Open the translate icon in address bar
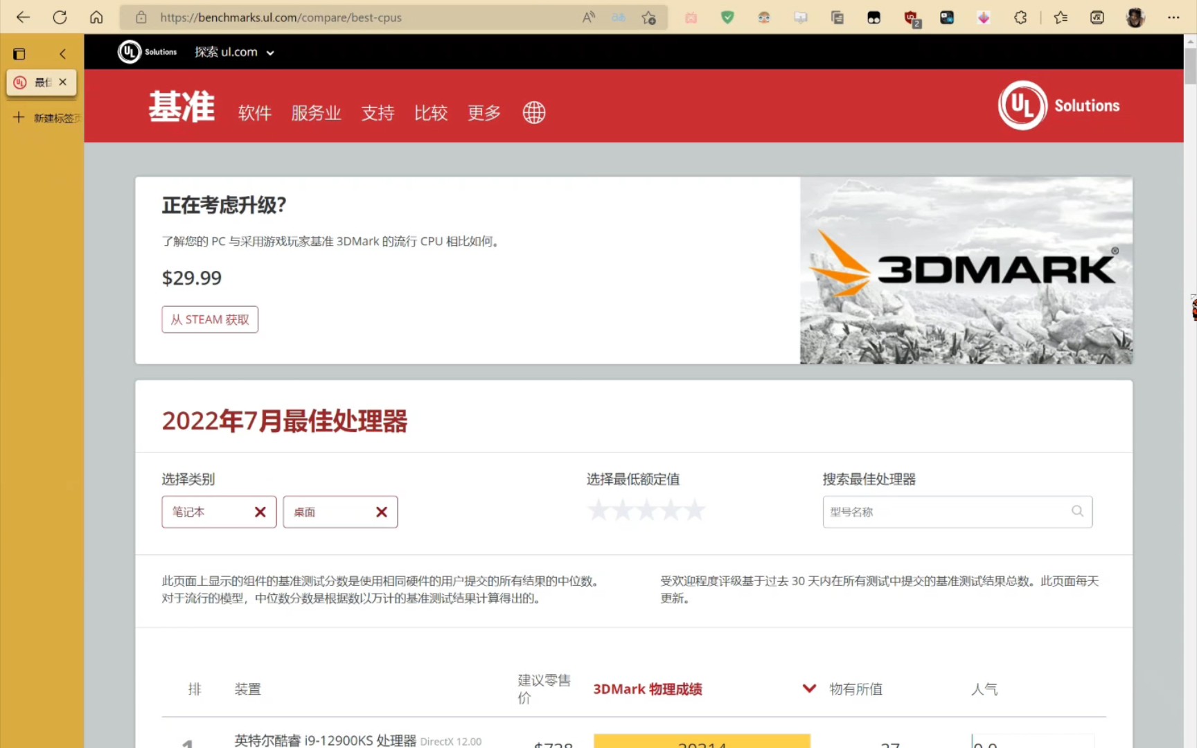The height and width of the screenshot is (748, 1197). (x=619, y=17)
